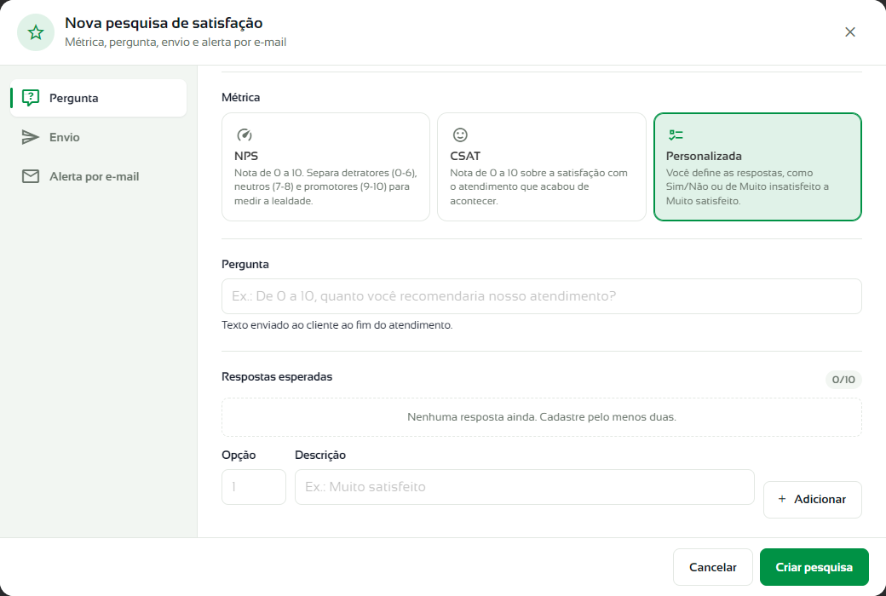Click the Descrição input field

(525, 487)
